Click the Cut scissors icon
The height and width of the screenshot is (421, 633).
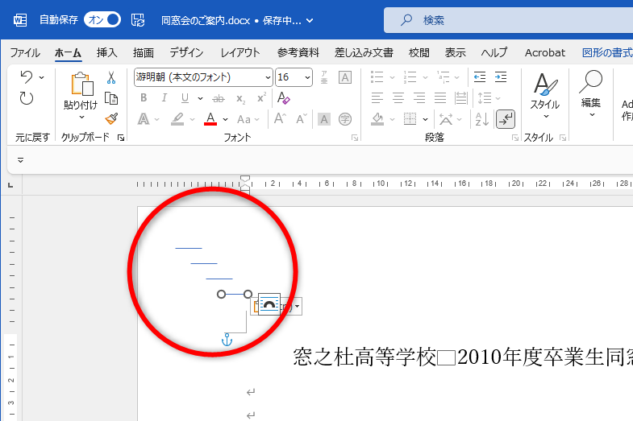tap(111, 77)
